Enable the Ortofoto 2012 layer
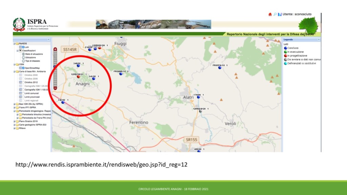 click(23, 82)
